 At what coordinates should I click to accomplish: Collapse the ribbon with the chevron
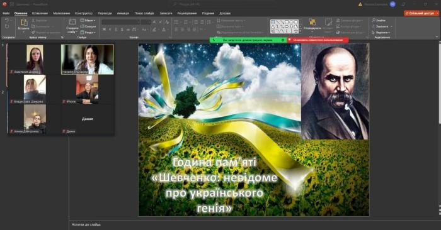pyautogui.click(x=437, y=36)
